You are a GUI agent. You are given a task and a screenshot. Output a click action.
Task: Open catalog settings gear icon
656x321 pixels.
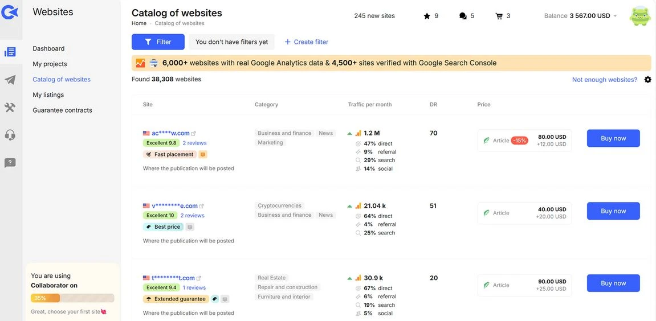pyautogui.click(x=647, y=80)
